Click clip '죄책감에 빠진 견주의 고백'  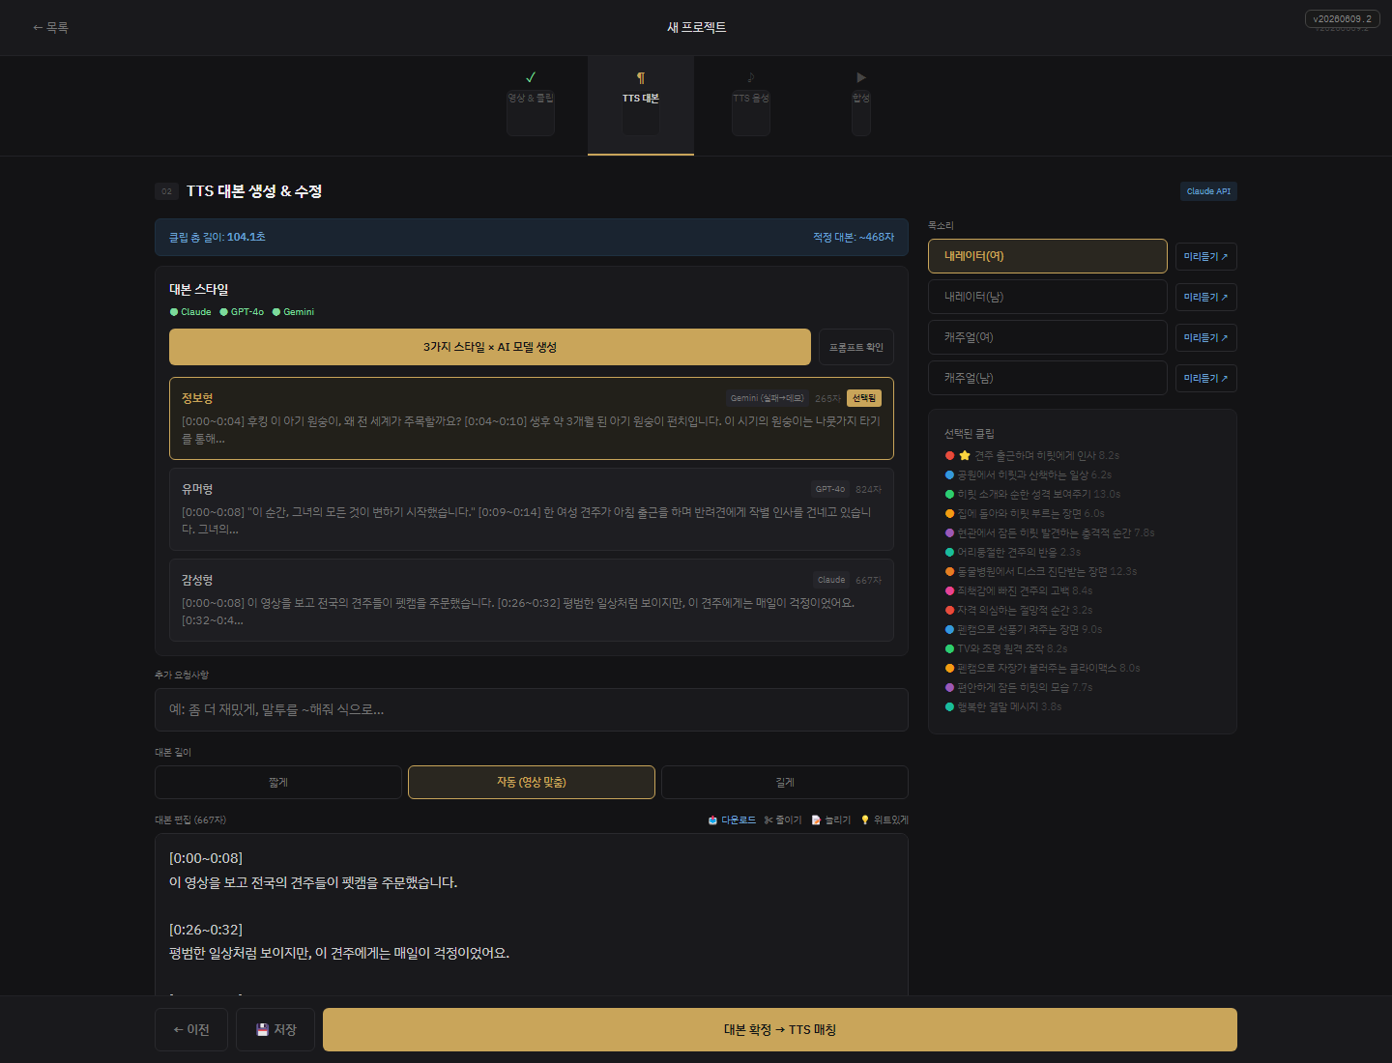(1019, 590)
